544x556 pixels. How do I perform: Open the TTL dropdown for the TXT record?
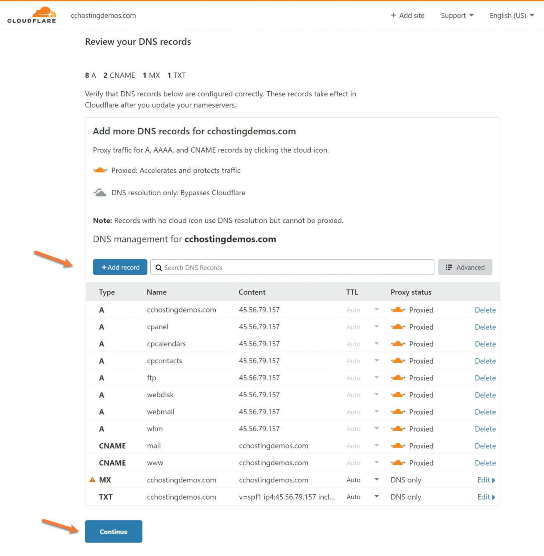(x=376, y=496)
